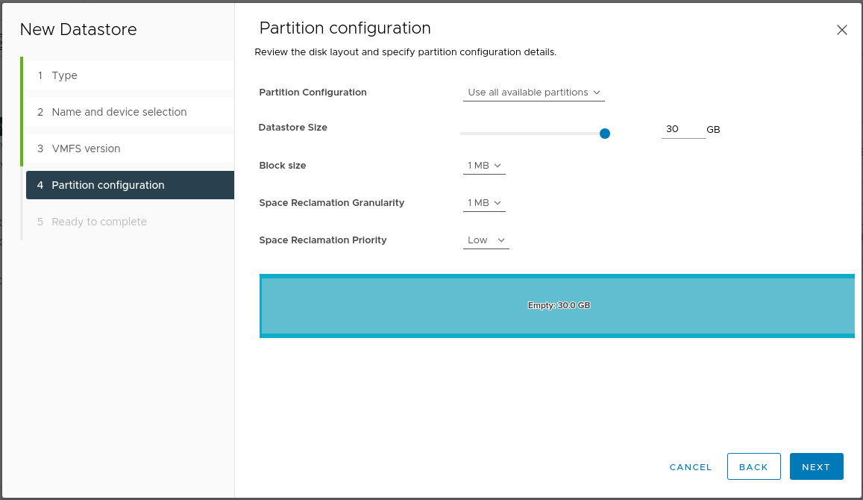Close the New Datastore dialog with X
The height and width of the screenshot is (500, 863).
pyautogui.click(x=841, y=31)
